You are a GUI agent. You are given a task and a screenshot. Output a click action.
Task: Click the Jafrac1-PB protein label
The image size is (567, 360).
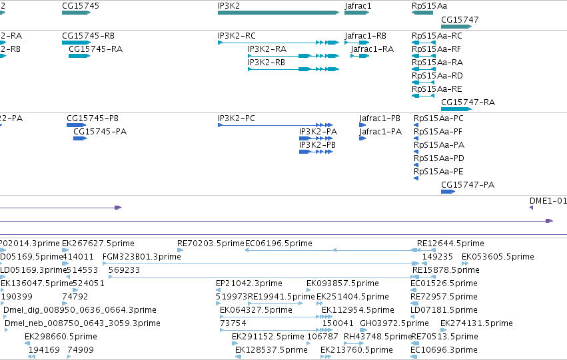[380, 118]
